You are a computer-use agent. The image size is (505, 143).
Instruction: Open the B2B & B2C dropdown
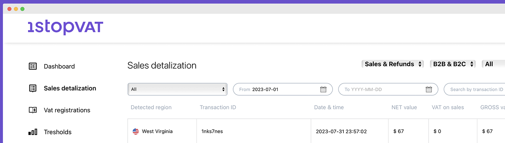(x=453, y=64)
